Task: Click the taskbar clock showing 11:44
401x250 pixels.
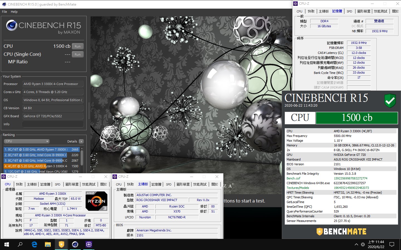Action: pos(376,244)
